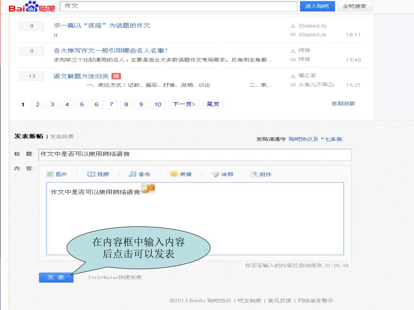Click the reply count 13 box
The height and width of the screenshot is (310, 414).
[x=32, y=76]
